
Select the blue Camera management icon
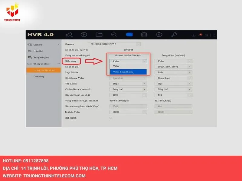point(129,34)
